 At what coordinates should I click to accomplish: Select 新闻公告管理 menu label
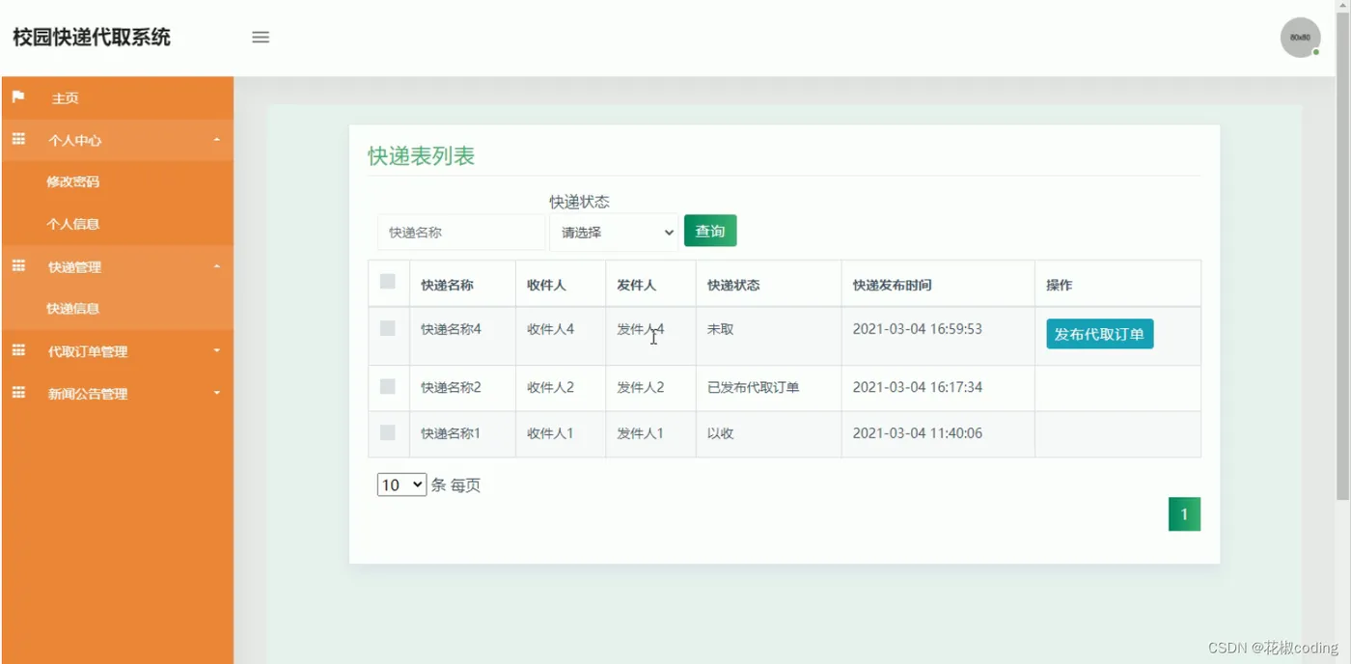[x=88, y=394]
